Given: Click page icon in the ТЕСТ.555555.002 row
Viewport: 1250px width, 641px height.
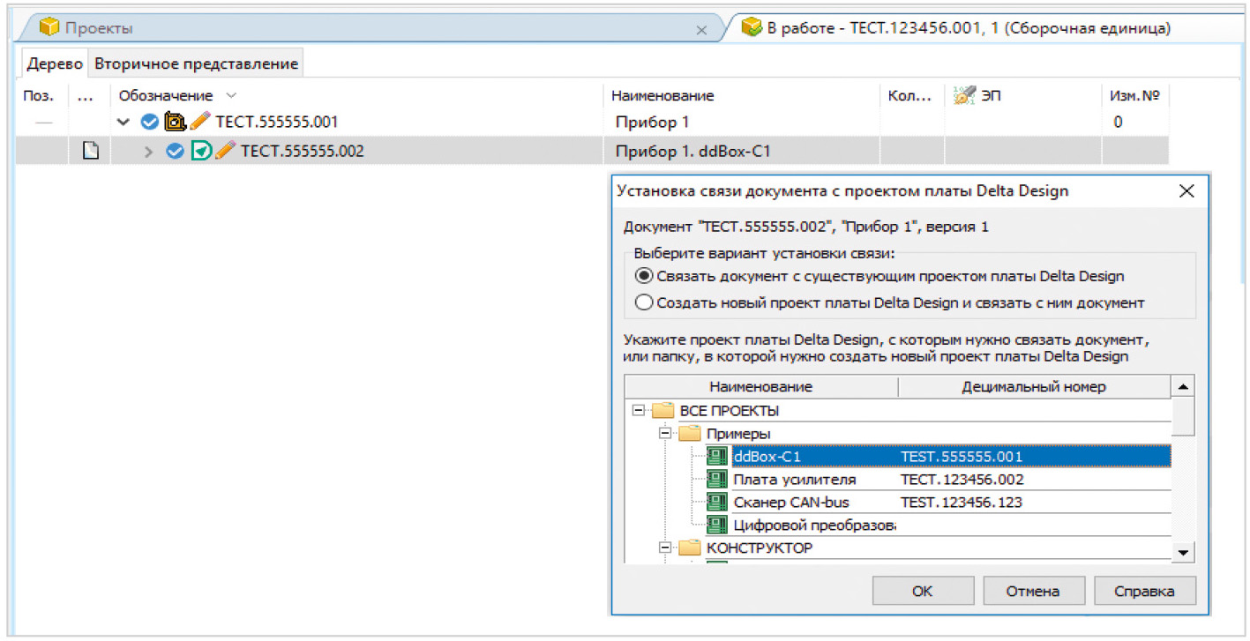Looking at the screenshot, I should tap(90, 152).
